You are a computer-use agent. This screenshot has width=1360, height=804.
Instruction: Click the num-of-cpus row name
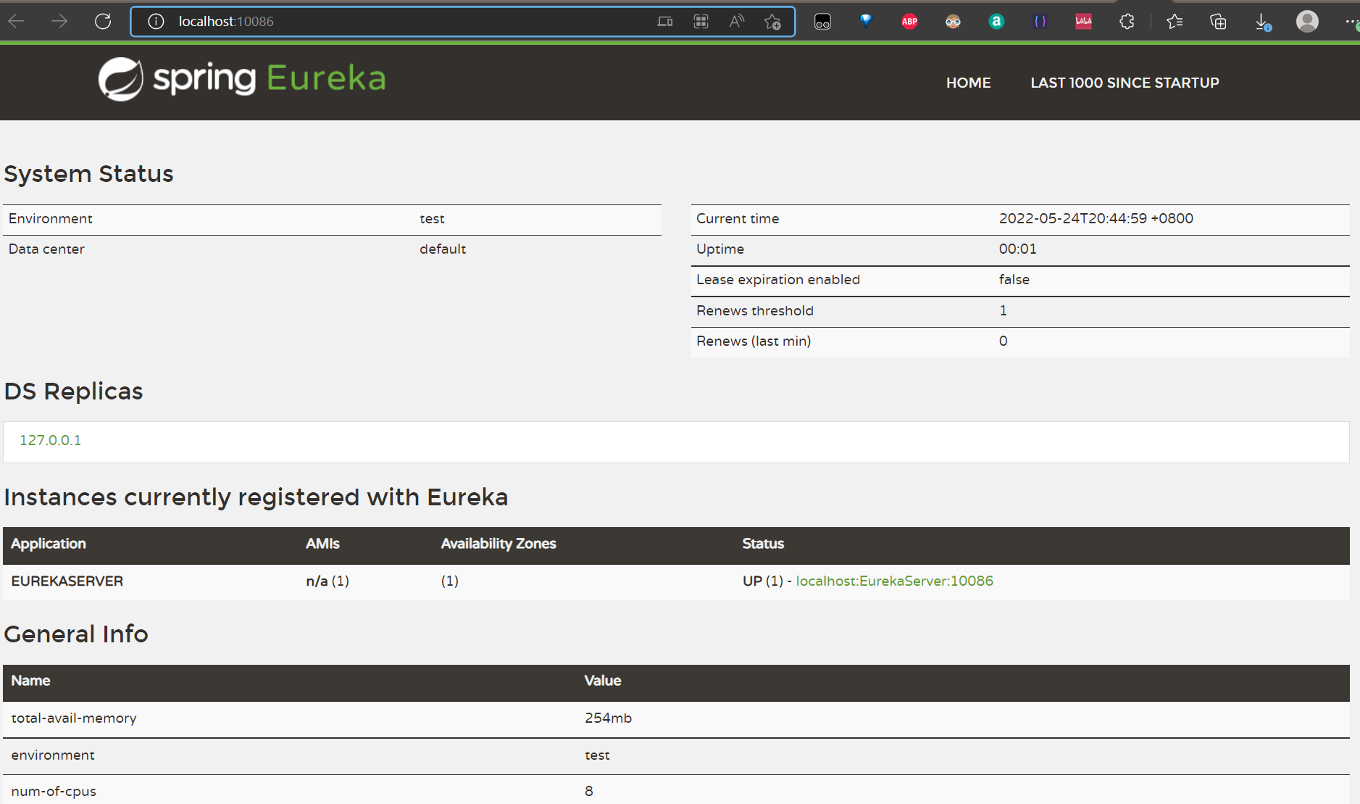(54, 791)
